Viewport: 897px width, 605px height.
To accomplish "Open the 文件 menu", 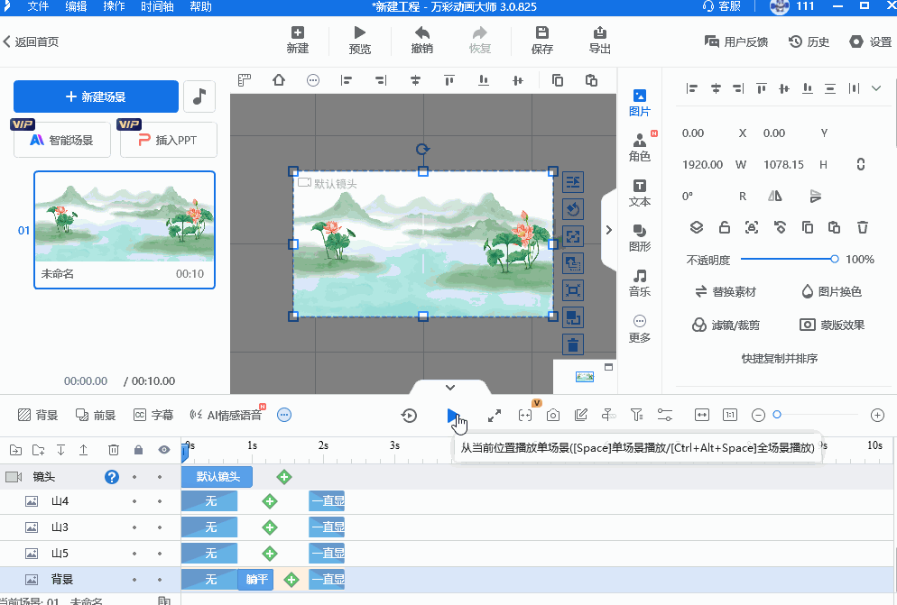I will [38, 6].
